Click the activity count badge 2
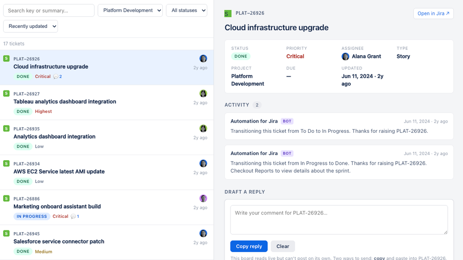 (x=257, y=105)
